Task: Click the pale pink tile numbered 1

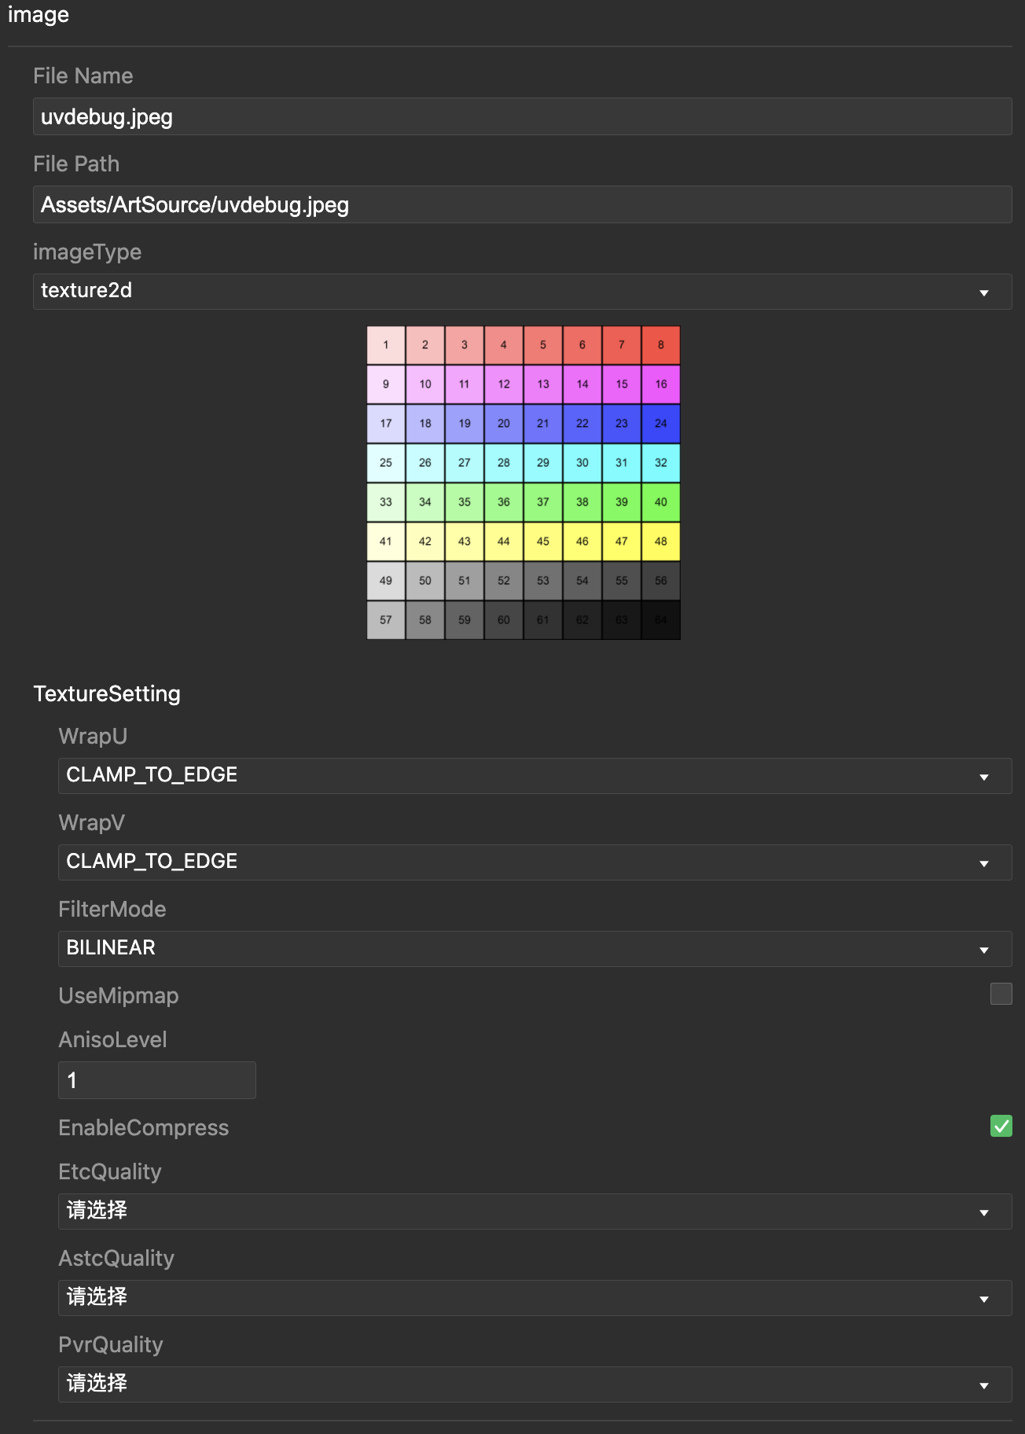Action: (x=386, y=345)
